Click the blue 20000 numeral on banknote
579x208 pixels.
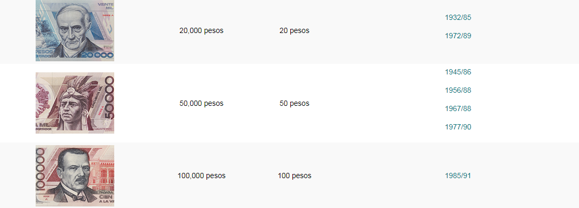[97, 56]
